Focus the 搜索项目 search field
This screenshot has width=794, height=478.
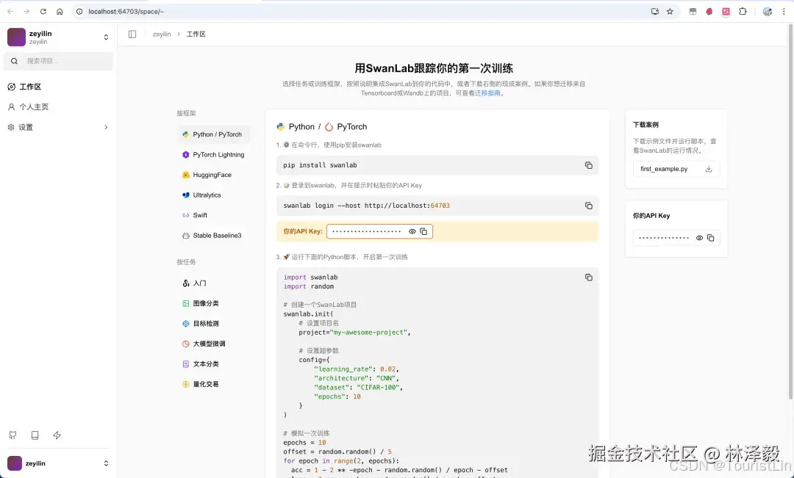[58, 61]
